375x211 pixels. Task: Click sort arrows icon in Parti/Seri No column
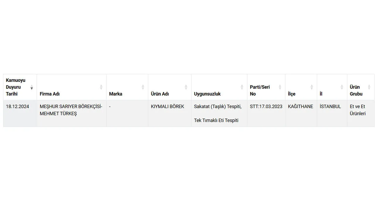pyautogui.click(x=280, y=87)
